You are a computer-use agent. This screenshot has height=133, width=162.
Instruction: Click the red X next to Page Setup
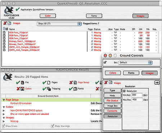click(71, 82)
